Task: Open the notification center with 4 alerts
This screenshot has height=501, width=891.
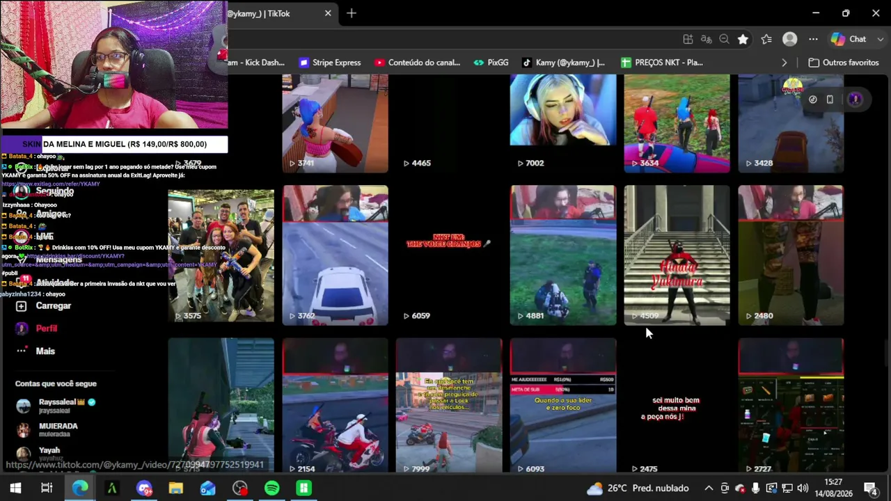Action: point(870,488)
